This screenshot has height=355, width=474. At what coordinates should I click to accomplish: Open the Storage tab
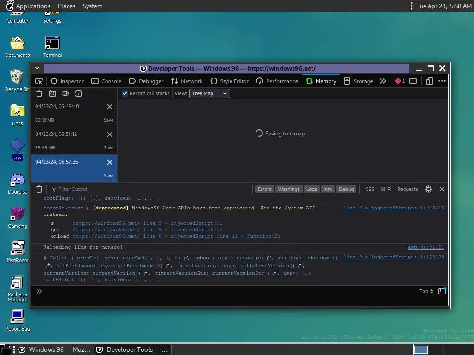point(359,81)
